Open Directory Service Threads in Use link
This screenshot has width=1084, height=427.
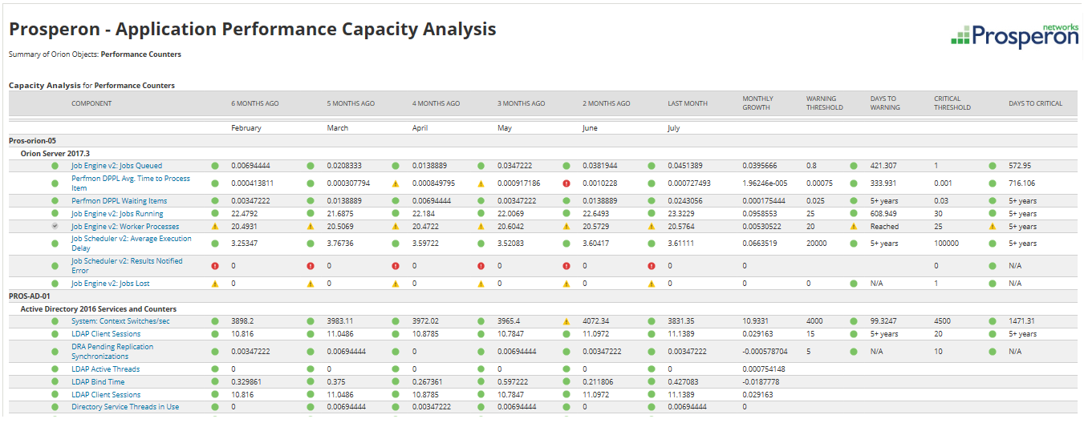[125, 407]
